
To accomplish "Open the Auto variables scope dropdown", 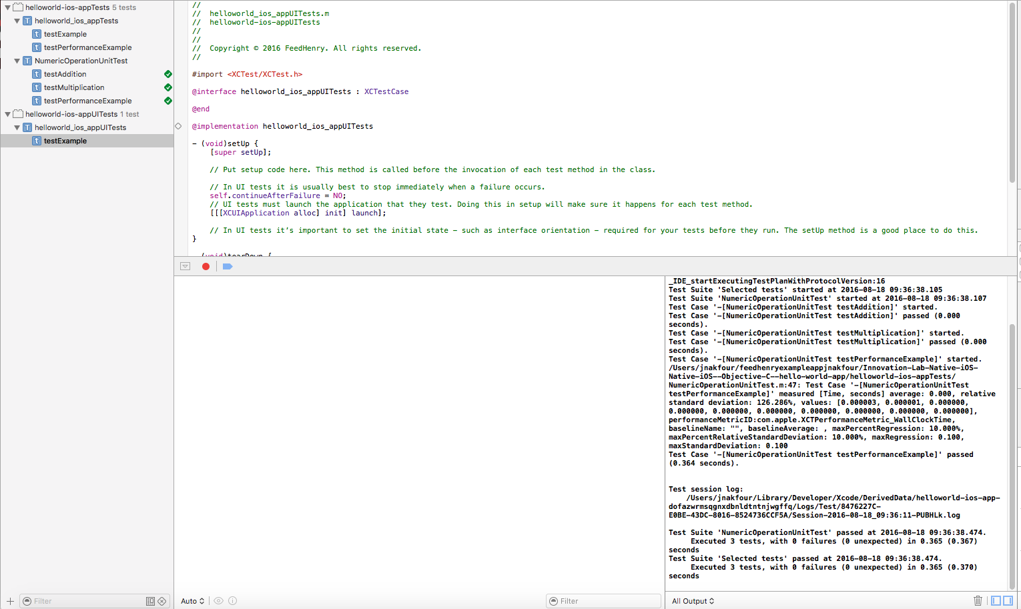I will click(193, 601).
